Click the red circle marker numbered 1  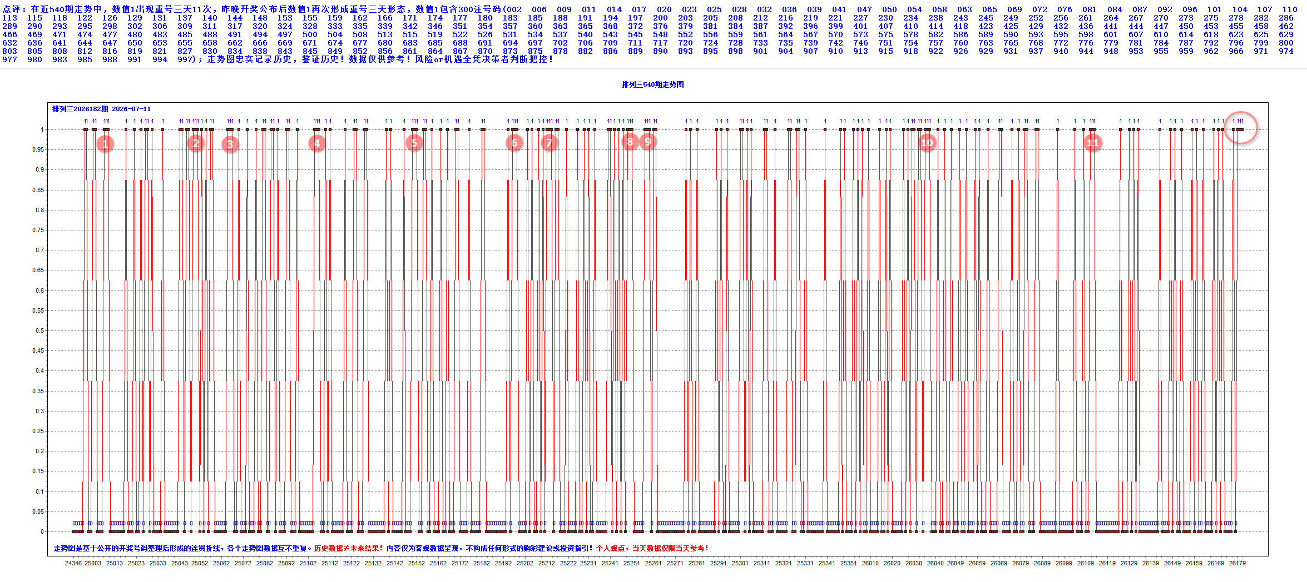[x=105, y=144]
